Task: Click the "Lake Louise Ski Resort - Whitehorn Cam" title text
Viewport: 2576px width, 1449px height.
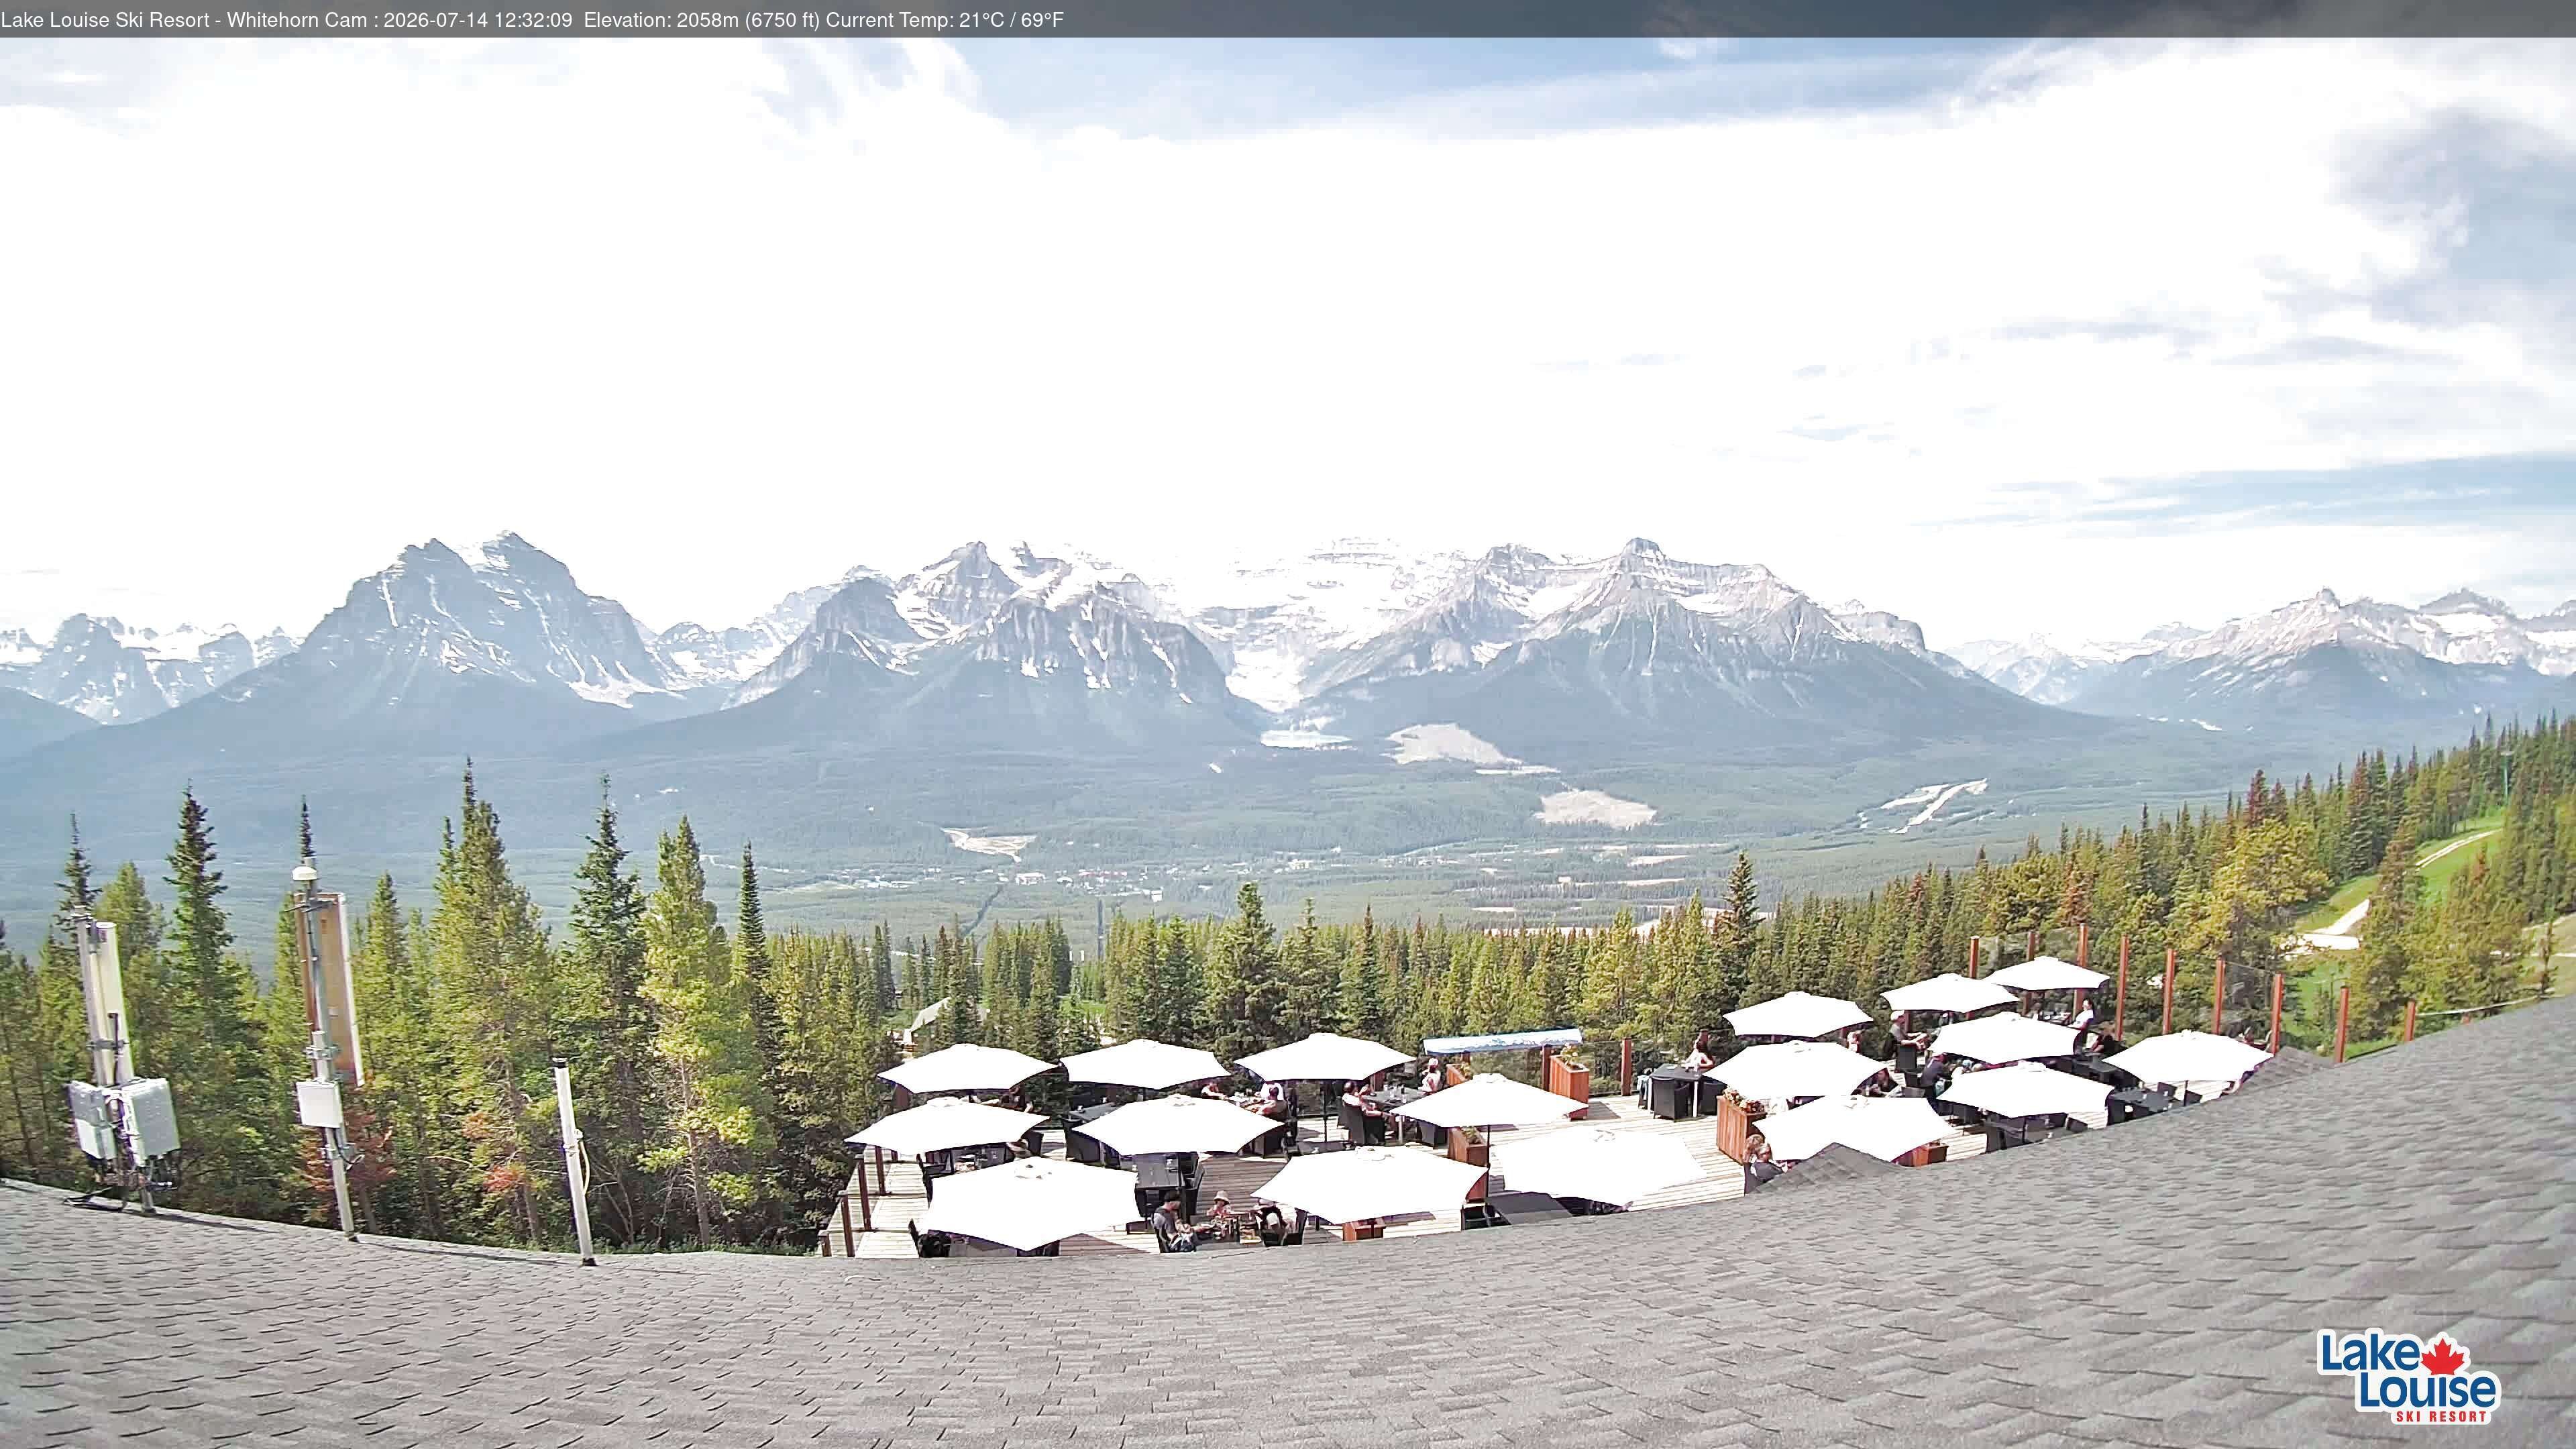Action: (183, 20)
